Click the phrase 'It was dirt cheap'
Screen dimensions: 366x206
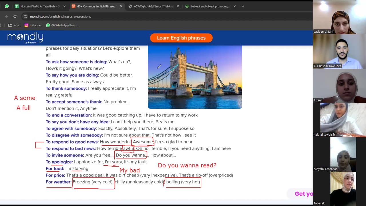point(122,175)
